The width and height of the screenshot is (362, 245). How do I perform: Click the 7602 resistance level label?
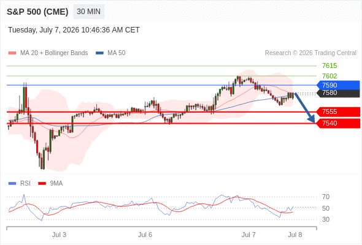click(x=329, y=76)
